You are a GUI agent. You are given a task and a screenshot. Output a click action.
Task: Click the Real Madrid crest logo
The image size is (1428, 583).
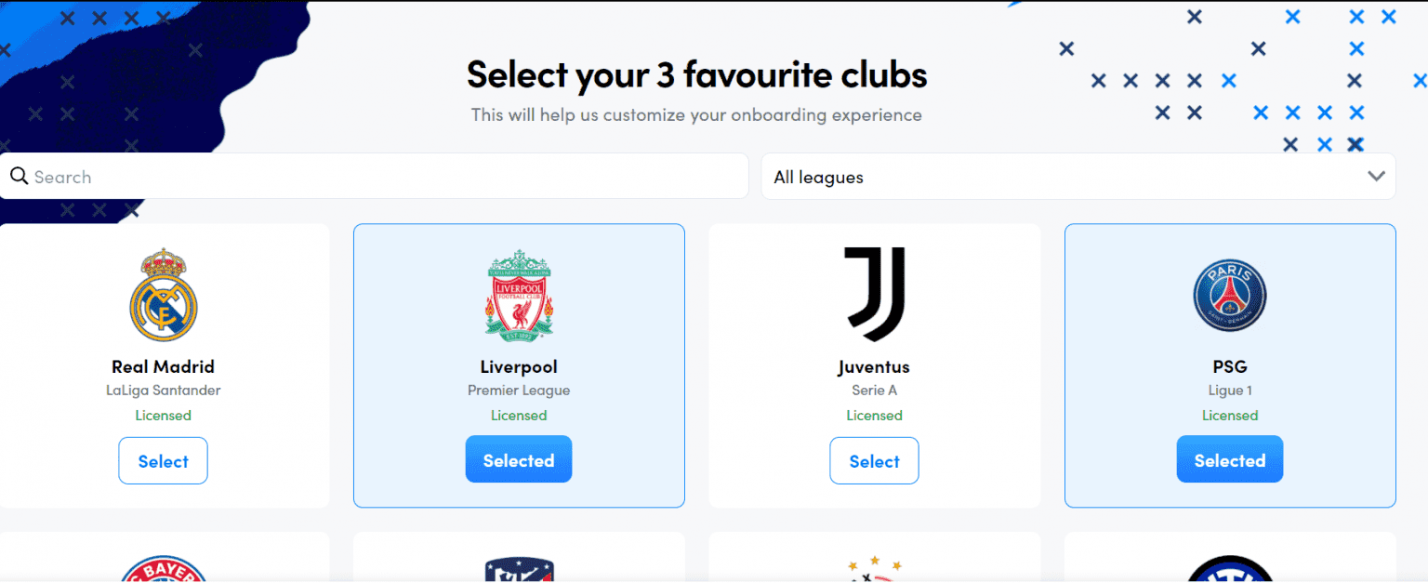pyautogui.click(x=163, y=295)
